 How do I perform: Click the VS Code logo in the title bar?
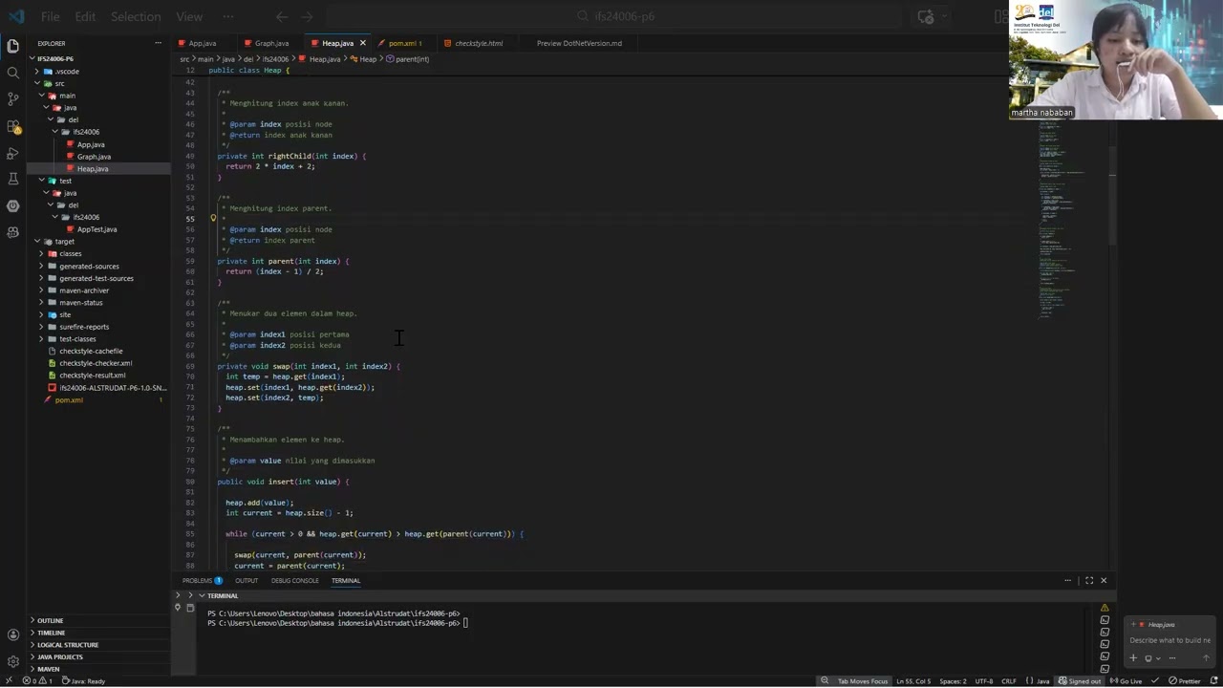pos(16,16)
